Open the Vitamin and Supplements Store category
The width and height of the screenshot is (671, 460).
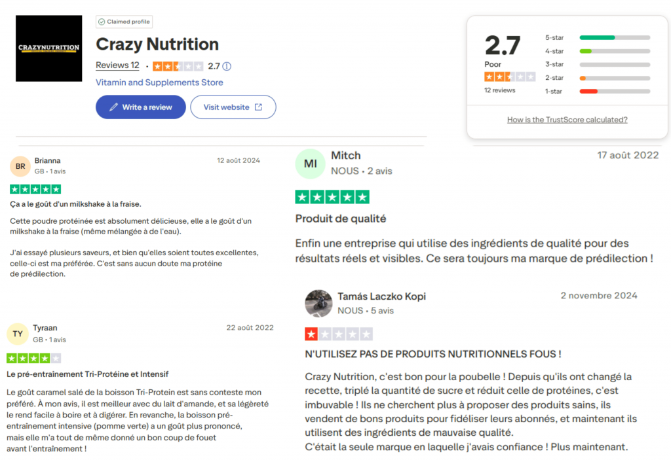(x=159, y=82)
